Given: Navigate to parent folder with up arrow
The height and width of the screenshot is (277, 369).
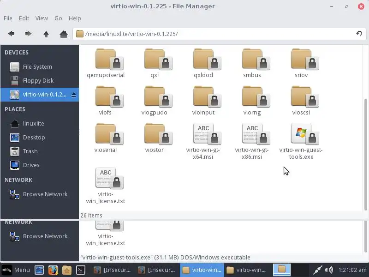Looking at the screenshot, I should [46, 34].
